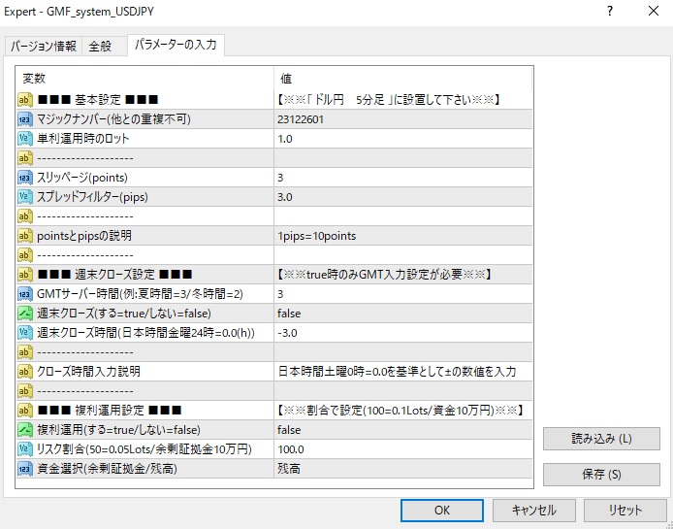The image size is (673, 529).
Task: Click the リスク割合 double type icon
Action: 26,449
